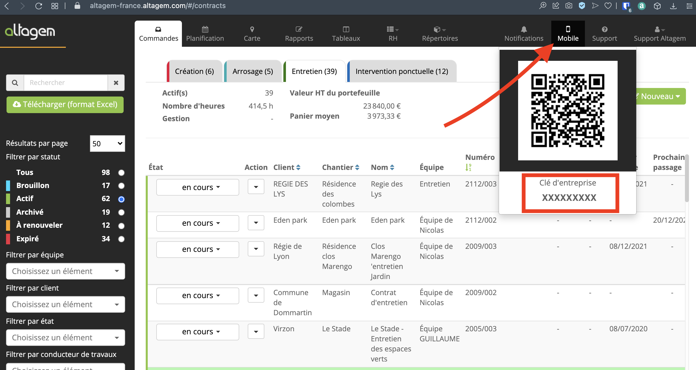Screen dimensions: 696x370
Task: Open Notifications bell menu
Action: (x=524, y=34)
